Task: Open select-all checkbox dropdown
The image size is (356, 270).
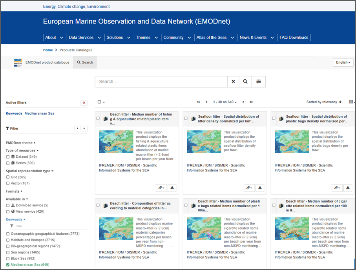Action: [x=101, y=102]
